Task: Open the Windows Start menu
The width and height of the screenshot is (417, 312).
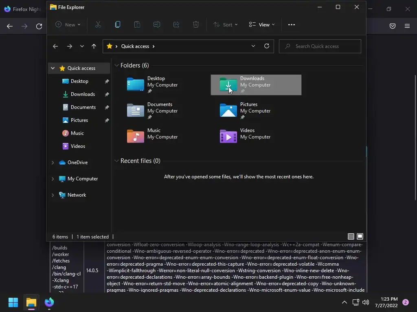Action: (x=13, y=302)
